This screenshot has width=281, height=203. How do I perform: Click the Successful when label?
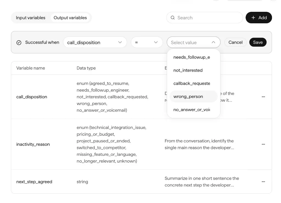point(42,42)
